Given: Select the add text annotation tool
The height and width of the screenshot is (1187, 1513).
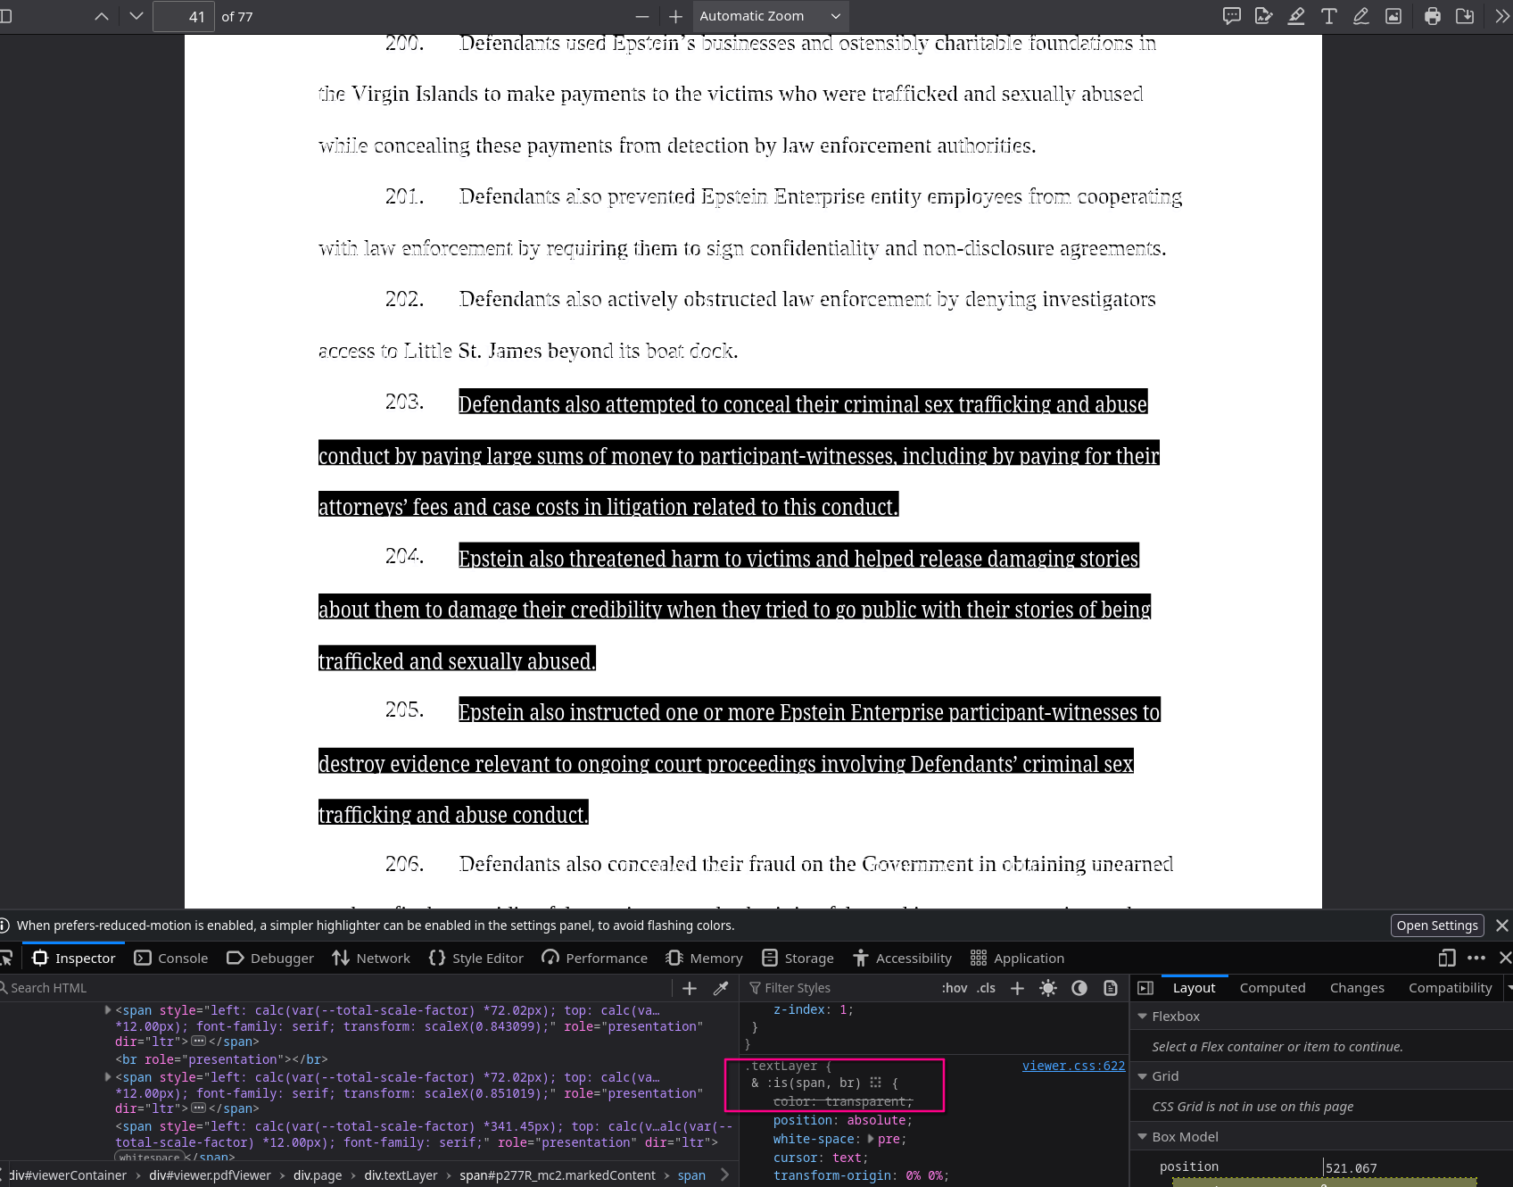Looking at the screenshot, I should (1328, 16).
